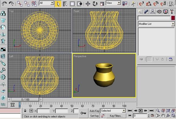Screen dimensions: 176x119
Task: Activate the Select and Rotate tool
Action: pos(95,4)
